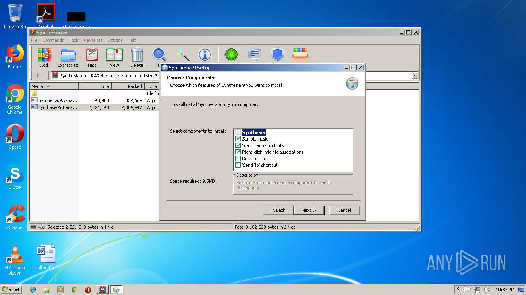Open the Commands menu in WinRAR
The width and height of the screenshot is (526, 295).
click(x=53, y=40)
